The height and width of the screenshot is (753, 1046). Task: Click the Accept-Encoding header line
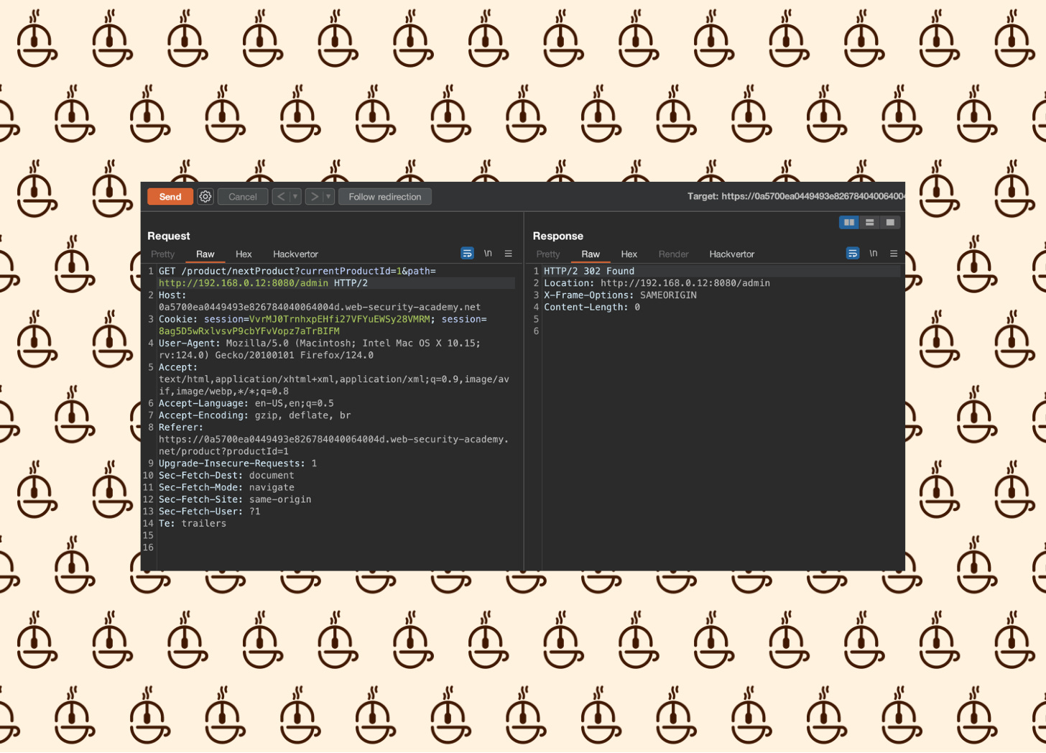[255, 416]
